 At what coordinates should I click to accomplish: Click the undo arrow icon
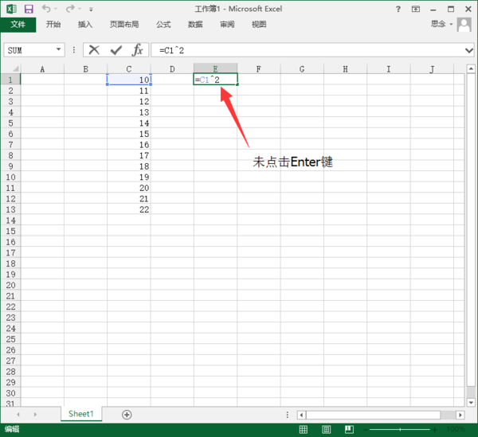click(46, 9)
